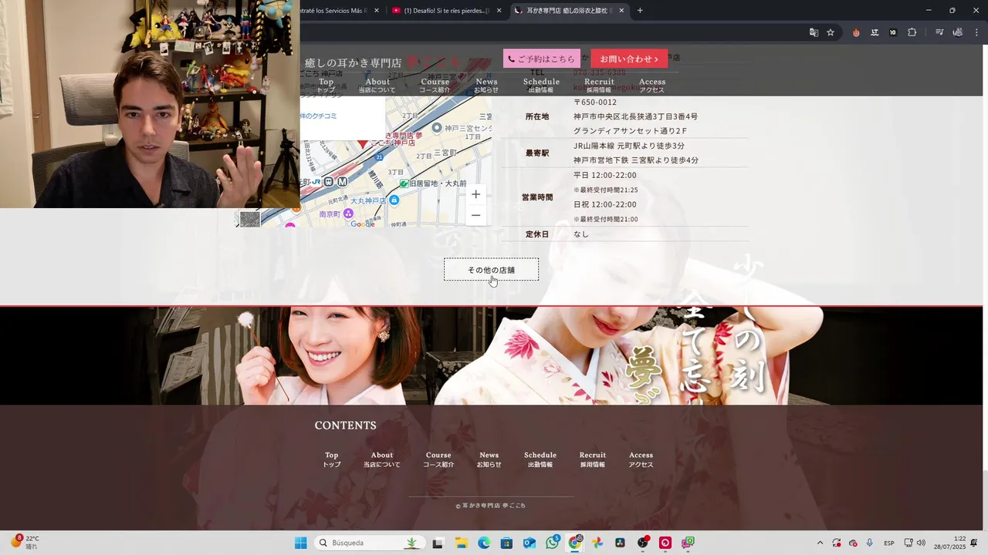
Task: Zoom out on the Google map
Action: point(475,215)
